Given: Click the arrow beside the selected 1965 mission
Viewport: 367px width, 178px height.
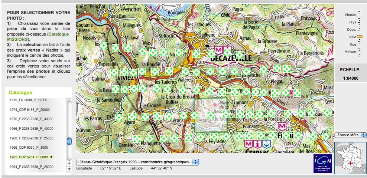Looking at the screenshot, I should [52, 157].
